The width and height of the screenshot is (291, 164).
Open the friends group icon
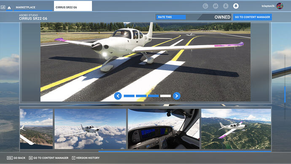coord(216,6)
